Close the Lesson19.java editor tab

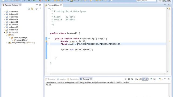click(61, 5)
